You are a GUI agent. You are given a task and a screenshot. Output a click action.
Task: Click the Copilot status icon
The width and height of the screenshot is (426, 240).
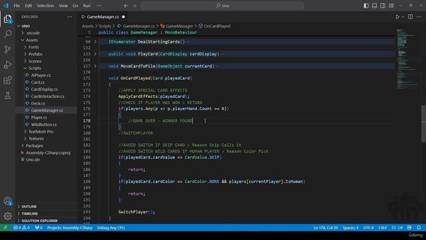click(409, 228)
